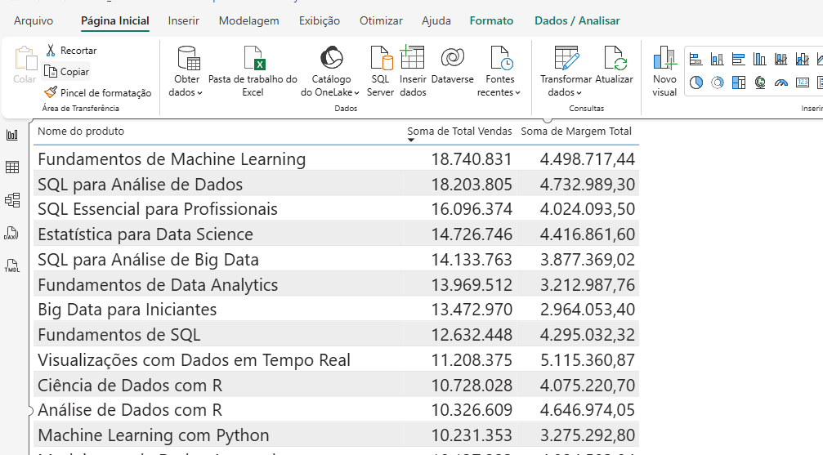Click margin value 4.732.989,30
This screenshot has height=455, width=823.
pos(588,184)
